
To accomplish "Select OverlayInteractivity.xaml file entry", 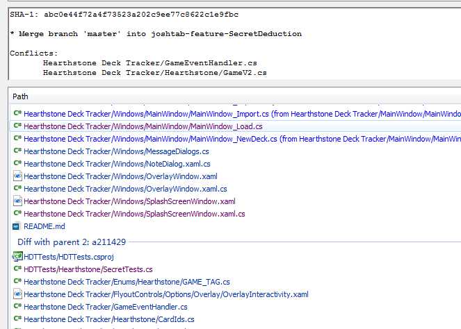I will pyautogui.click(x=166, y=294).
